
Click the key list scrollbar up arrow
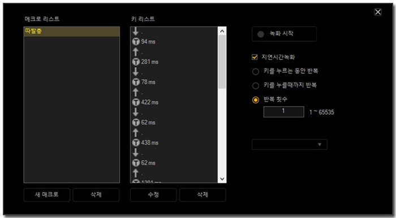point(222,31)
